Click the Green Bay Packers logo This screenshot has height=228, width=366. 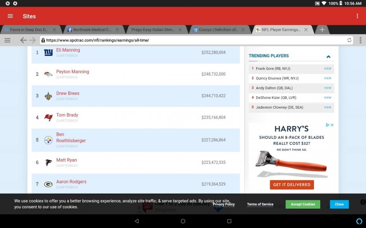click(x=48, y=184)
